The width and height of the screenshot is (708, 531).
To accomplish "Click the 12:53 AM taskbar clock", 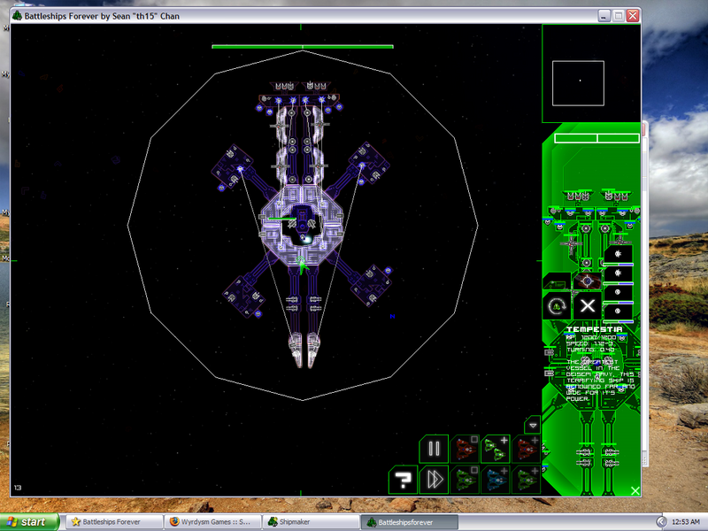I will tap(686, 522).
